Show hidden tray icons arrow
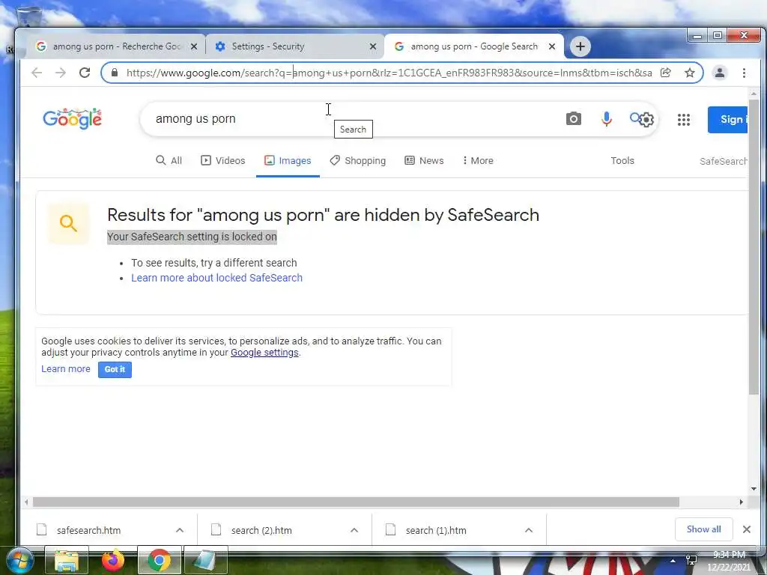Viewport: 767px width, 575px height. [673, 560]
